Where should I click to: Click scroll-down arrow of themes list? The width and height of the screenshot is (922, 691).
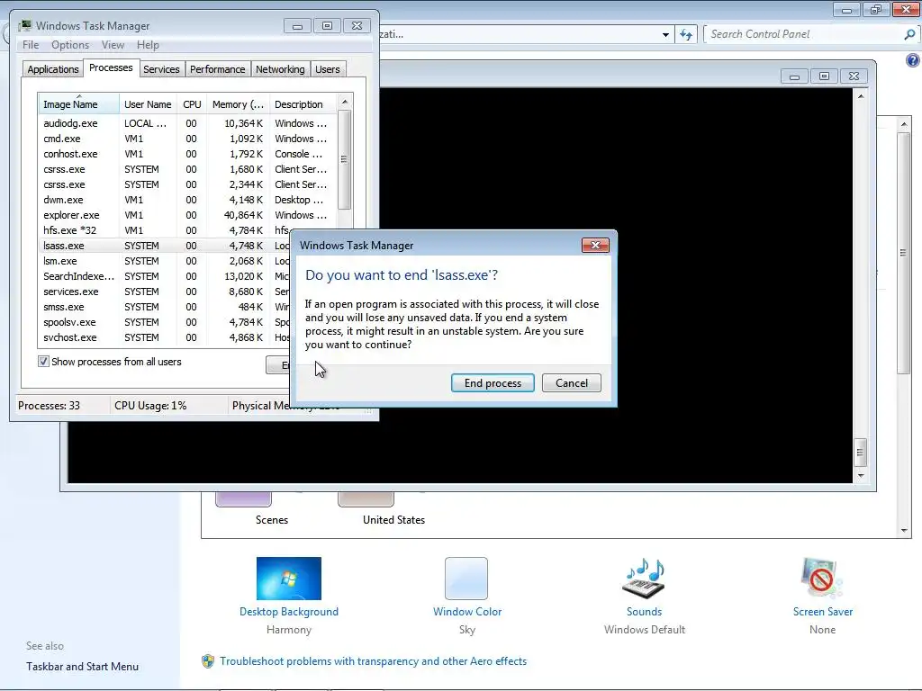tap(904, 531)
